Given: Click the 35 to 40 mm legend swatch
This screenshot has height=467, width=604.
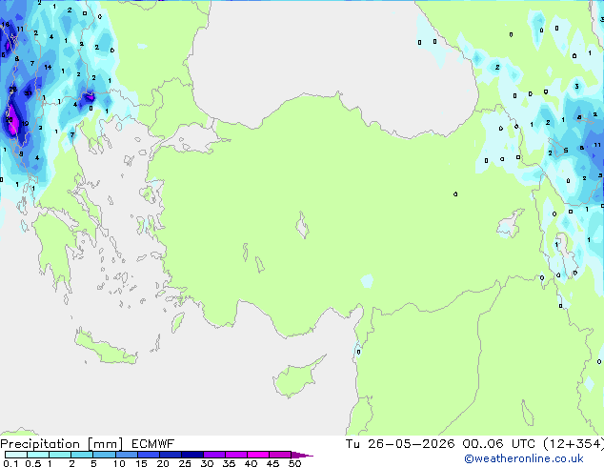Looking at the screenshot, I should tap(236, 455).
